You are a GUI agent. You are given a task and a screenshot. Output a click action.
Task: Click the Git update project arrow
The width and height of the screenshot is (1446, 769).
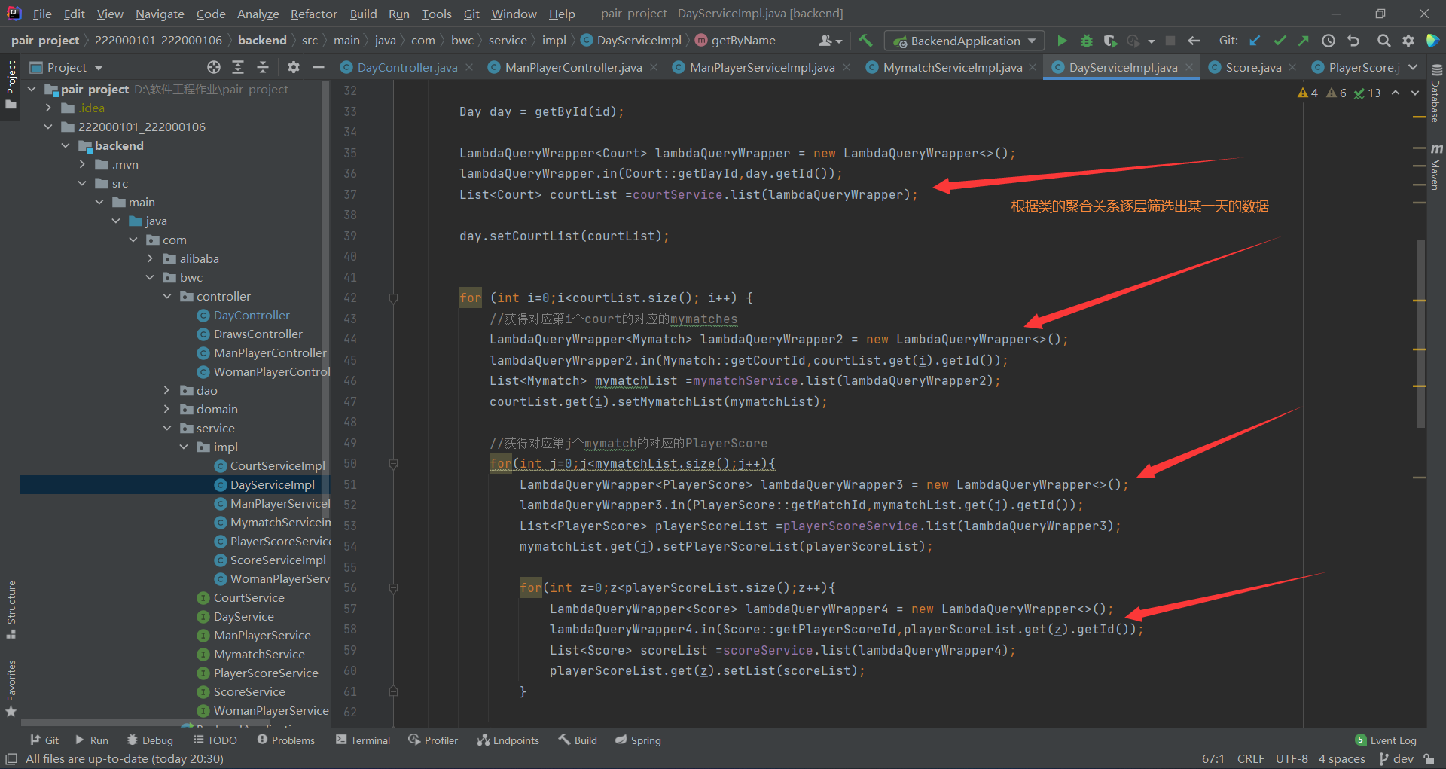click(1255, 41)
